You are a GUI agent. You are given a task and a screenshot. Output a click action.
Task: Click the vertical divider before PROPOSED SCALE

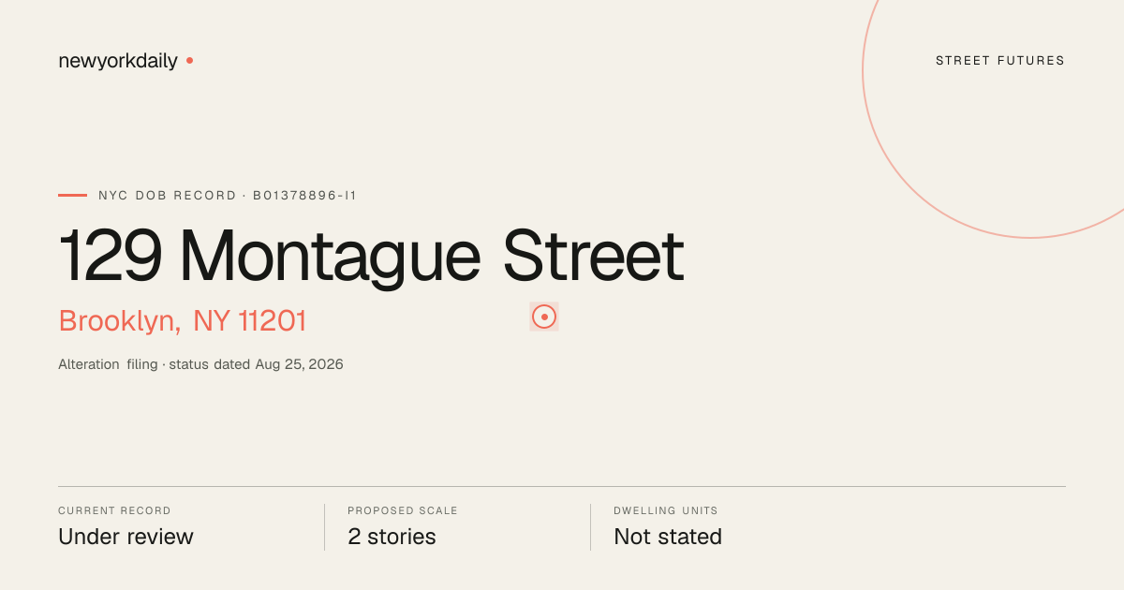[324, 527]
